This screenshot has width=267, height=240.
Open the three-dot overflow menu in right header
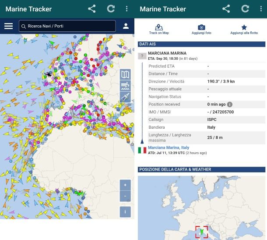pos(261,9)
